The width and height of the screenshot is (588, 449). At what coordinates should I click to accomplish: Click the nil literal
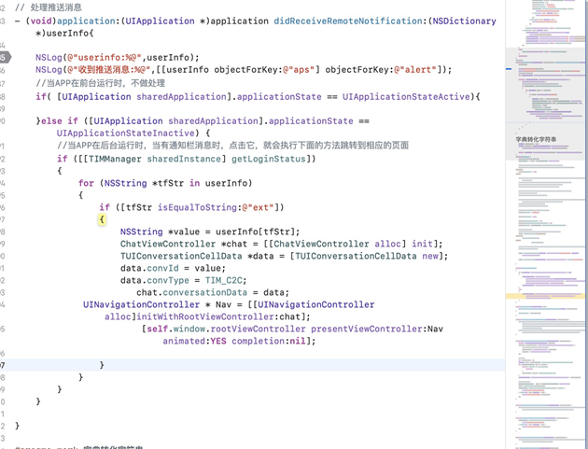click(x=298, y=341)
